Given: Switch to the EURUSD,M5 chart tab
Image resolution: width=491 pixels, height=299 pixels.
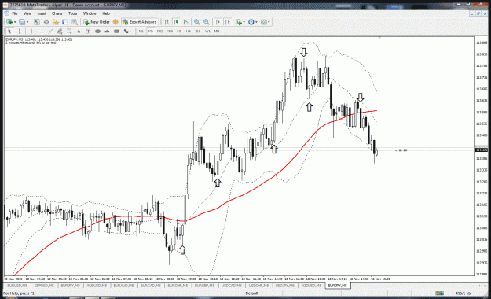Looking at the screenshot, I should 17,286.
